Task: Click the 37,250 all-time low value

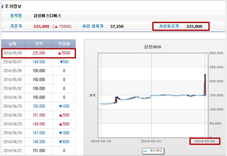Action: tap(117, 26)
